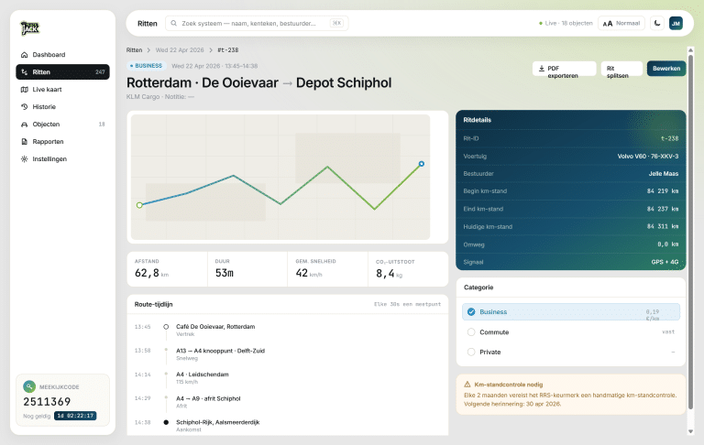Open Rapporten menu item
The width and height of the screenshot is (704, 445).
pyautogui.click(x=62, y=142)
